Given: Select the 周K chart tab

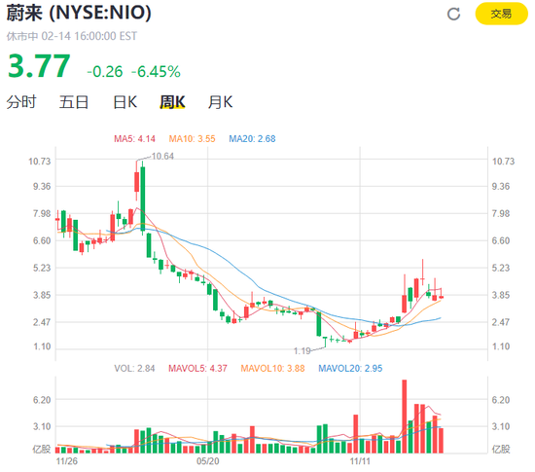Looking at the screenshot, I should (x=172, y=102).
